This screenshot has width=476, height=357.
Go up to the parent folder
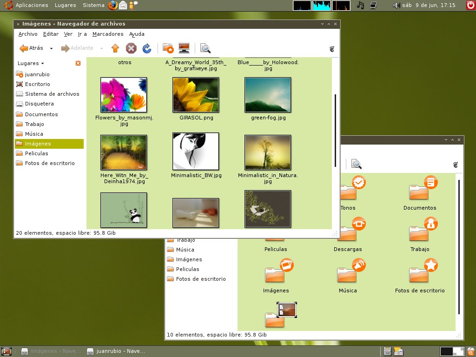click(115, 48)
